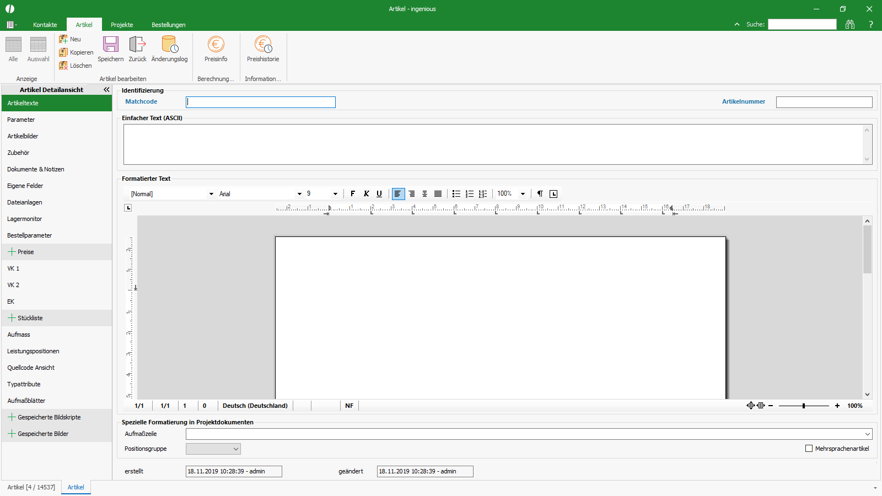The width and height of the screenshot is (882, 496).
Task: Collapse the ribbon with the up arrow
Action: pyautogui.click(x=737, y=24)
